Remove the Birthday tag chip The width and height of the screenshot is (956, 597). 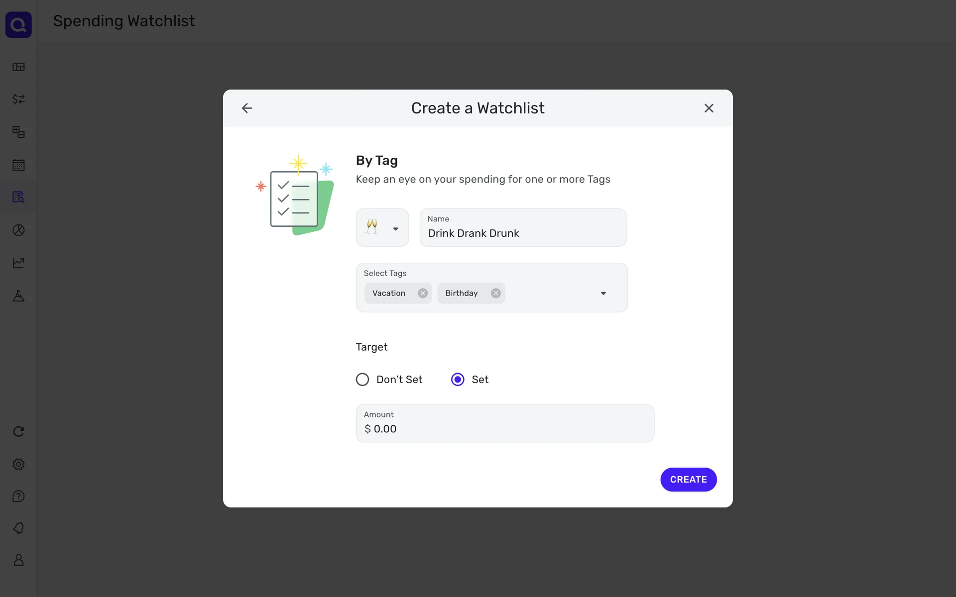coord(495,293)
